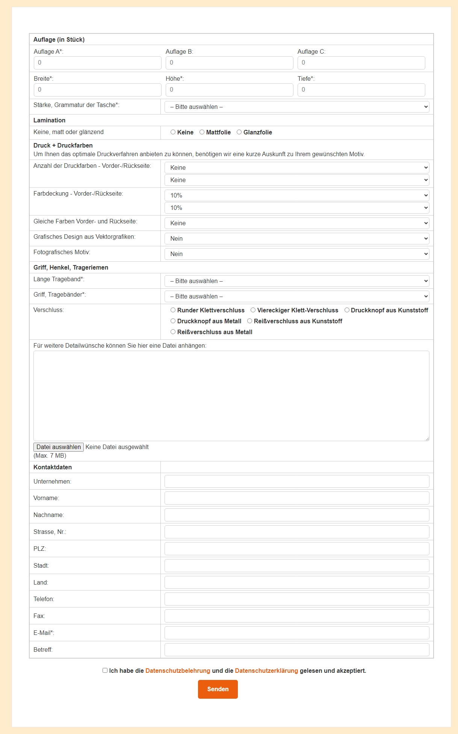This screenshot has height=734, width=458.
Task: Focus the Auflage A input field
Action: tap(98, 63)
